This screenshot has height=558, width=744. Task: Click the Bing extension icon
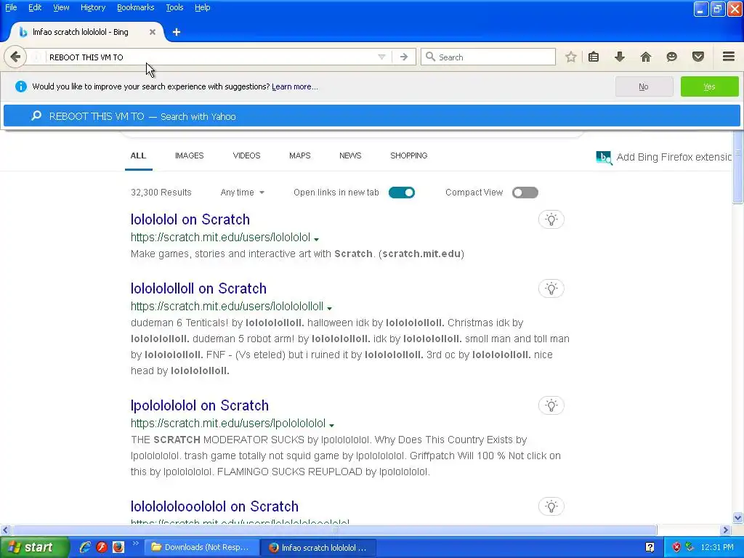pos(604,158)
